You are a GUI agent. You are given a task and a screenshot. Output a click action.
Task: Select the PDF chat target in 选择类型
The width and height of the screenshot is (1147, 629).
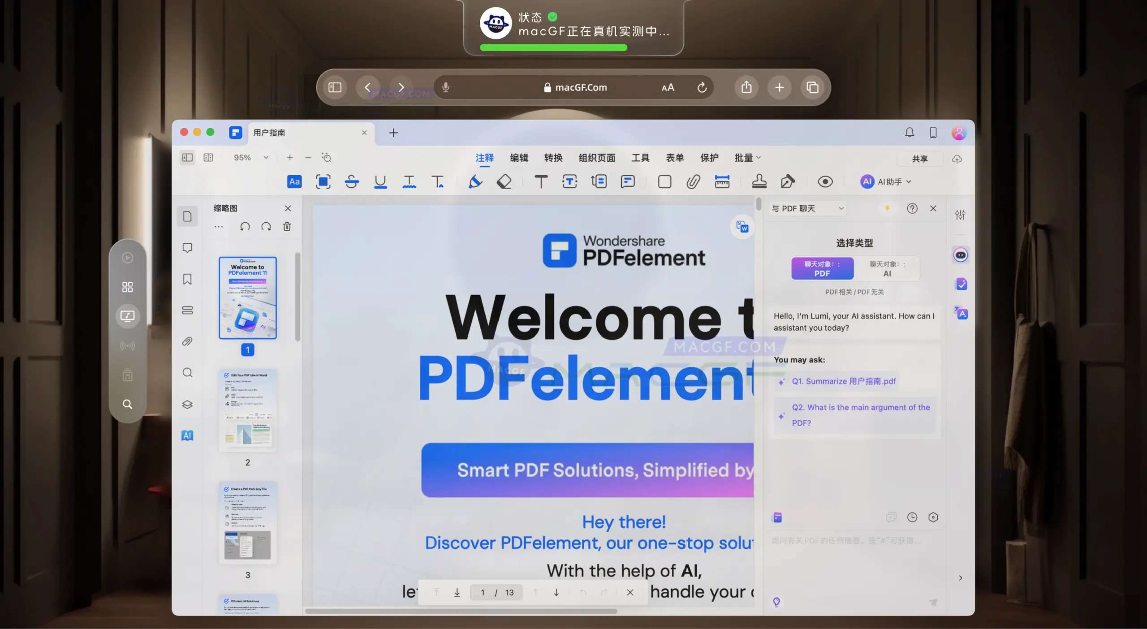click(822, 268)
